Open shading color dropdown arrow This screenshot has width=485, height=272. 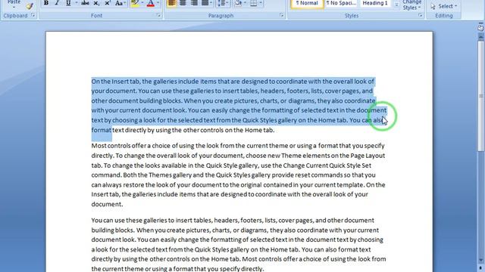[x=245, y=3]
